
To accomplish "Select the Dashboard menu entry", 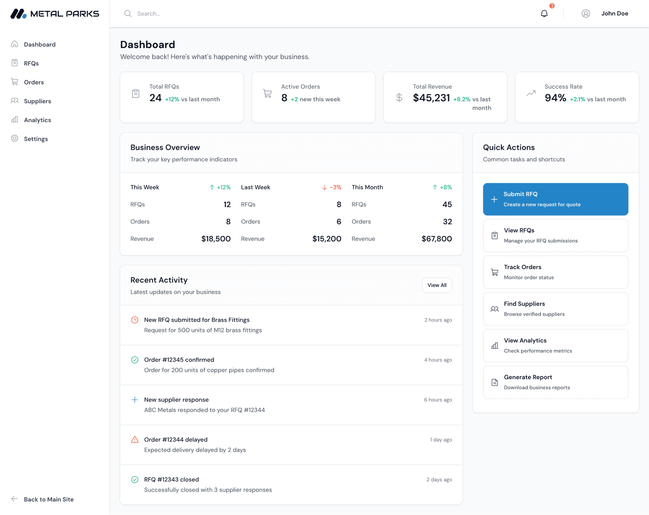I will pos(39,44).
